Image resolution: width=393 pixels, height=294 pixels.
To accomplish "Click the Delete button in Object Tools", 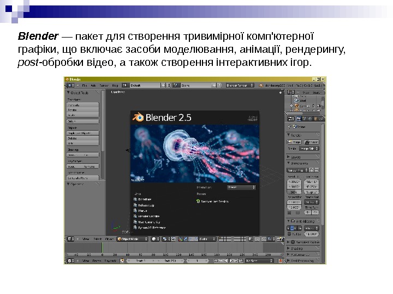I will pyautogui.click(x=83, y=138).
